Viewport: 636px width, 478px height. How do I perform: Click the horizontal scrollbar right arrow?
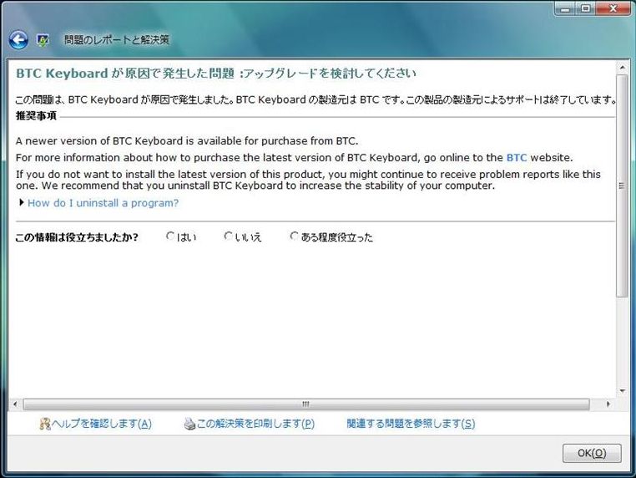pos(608,404)
